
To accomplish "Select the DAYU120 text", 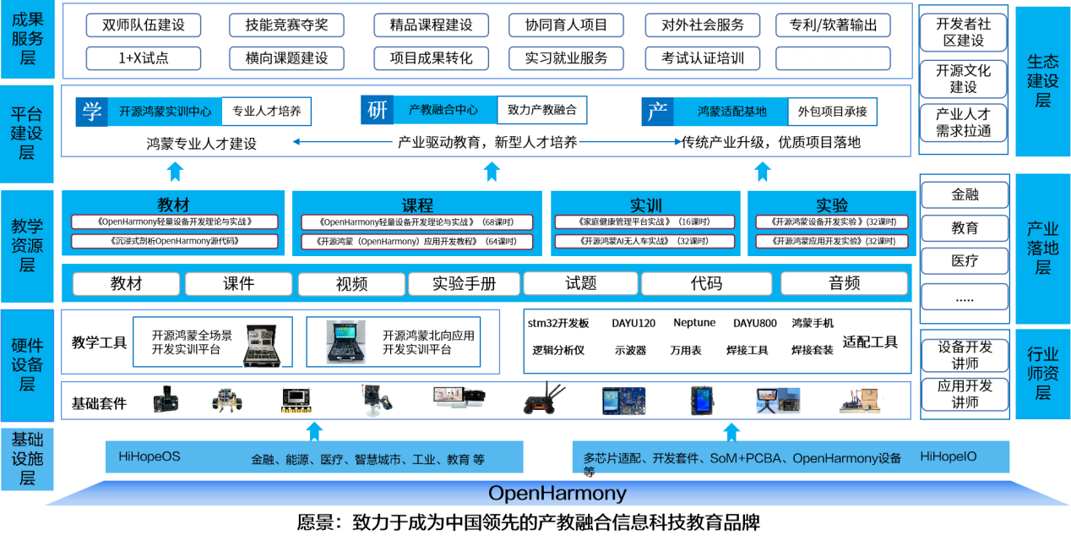I will (x=633, y=323).
